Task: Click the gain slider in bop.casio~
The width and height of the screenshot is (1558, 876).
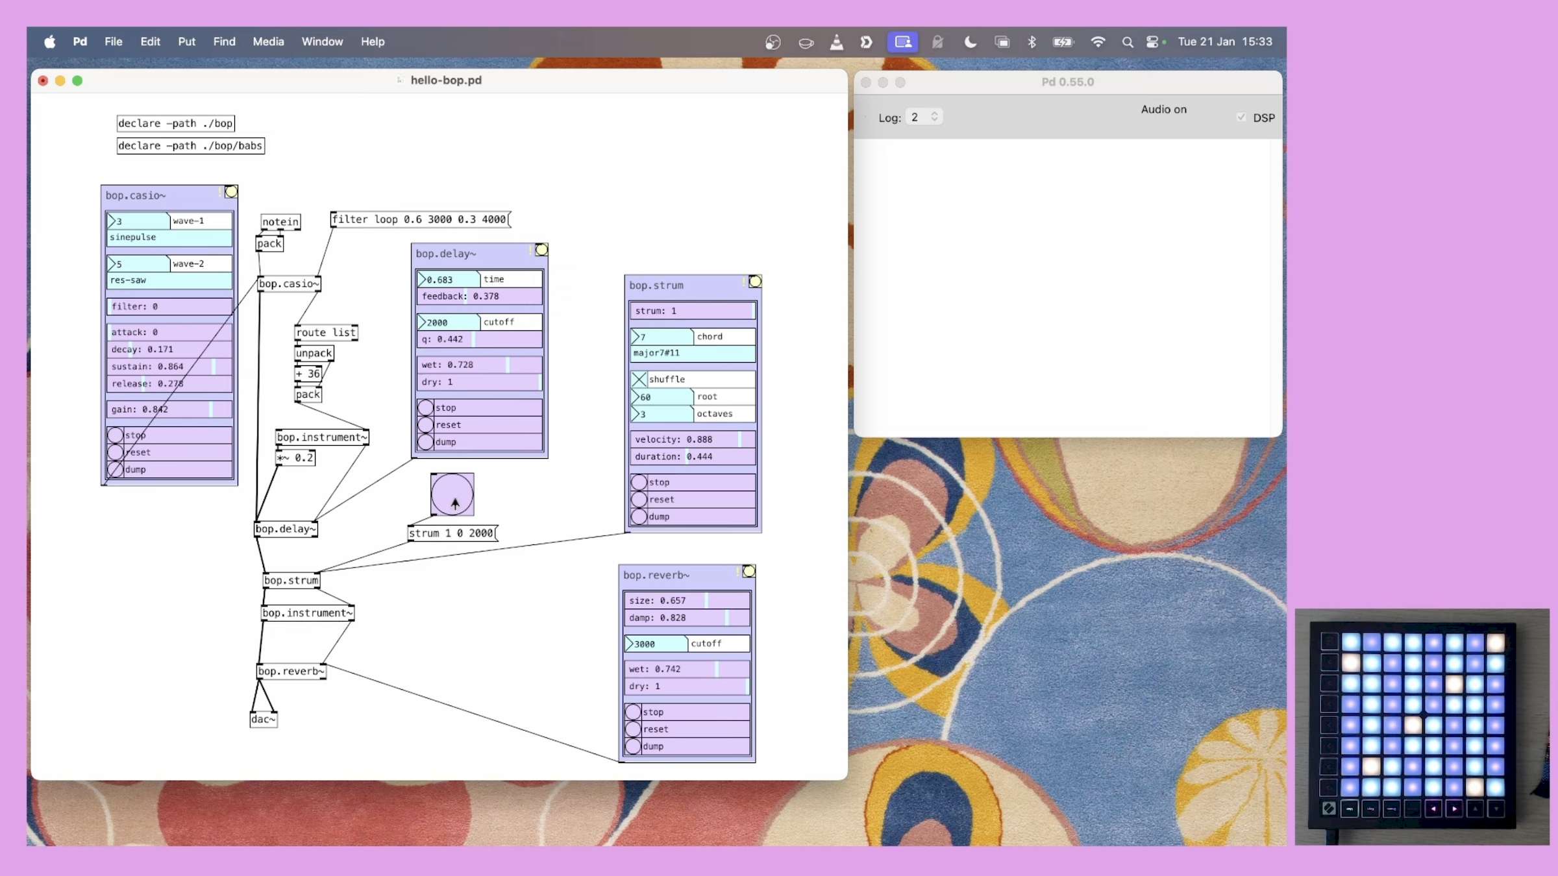Action: click(x=169, y=409)
